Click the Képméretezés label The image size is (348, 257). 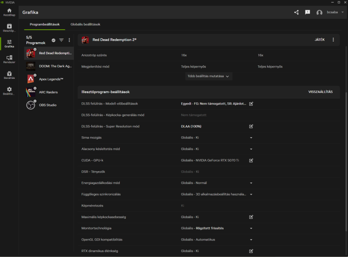[x=92, y=206]
